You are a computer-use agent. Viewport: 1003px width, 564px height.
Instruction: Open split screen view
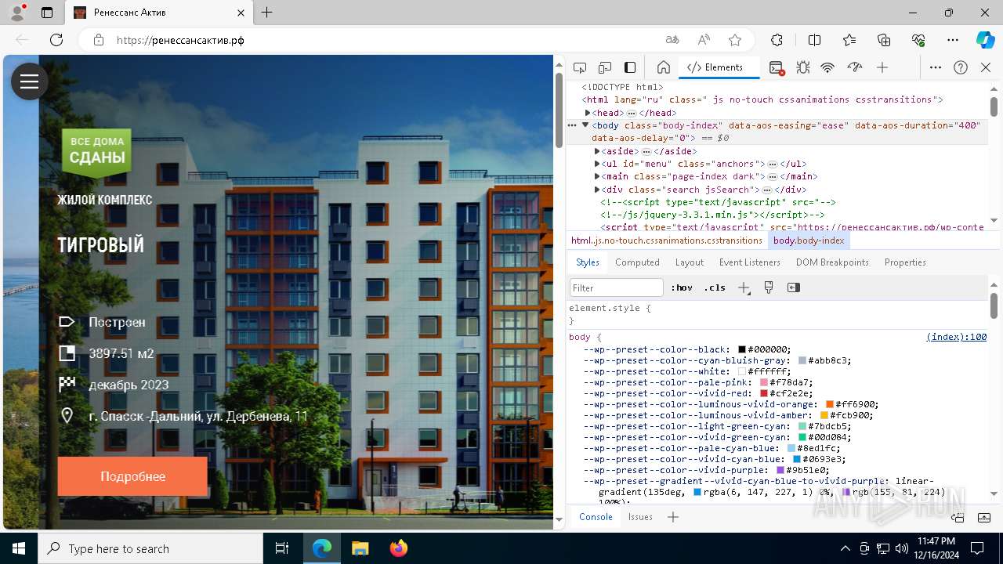tap(814, 40)
